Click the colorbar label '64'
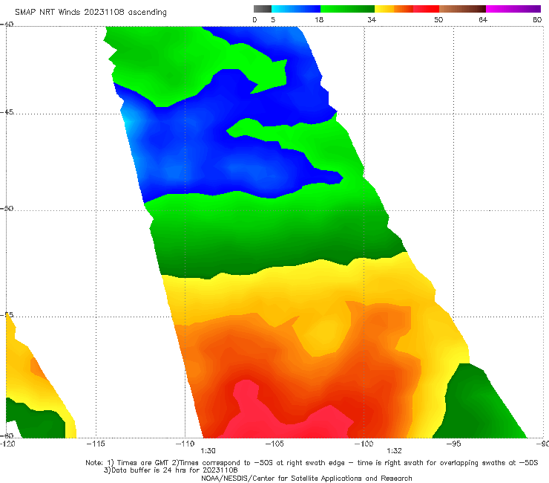This screenshot has height=483, width=549. 483,19
